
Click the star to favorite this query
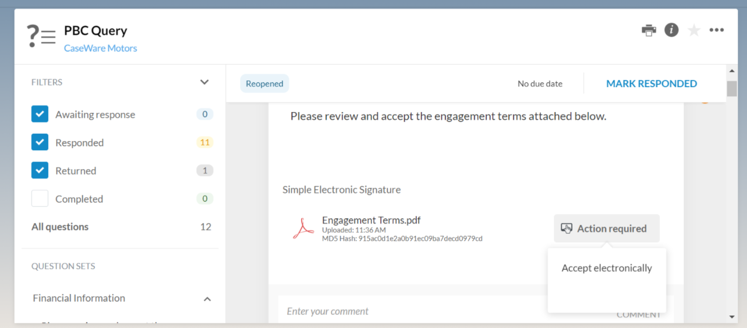click(x=694, y=30)
